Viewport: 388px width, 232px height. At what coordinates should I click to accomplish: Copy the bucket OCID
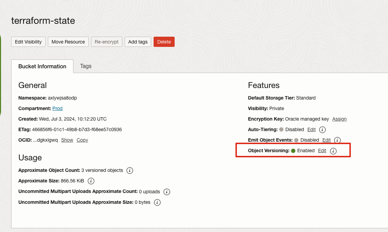(82, 140)
